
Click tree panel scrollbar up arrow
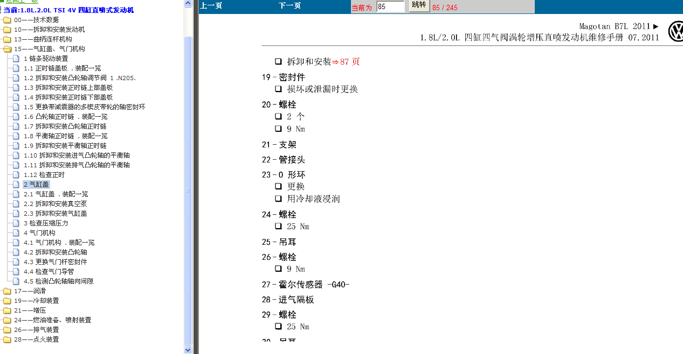(x=188, y=3)
